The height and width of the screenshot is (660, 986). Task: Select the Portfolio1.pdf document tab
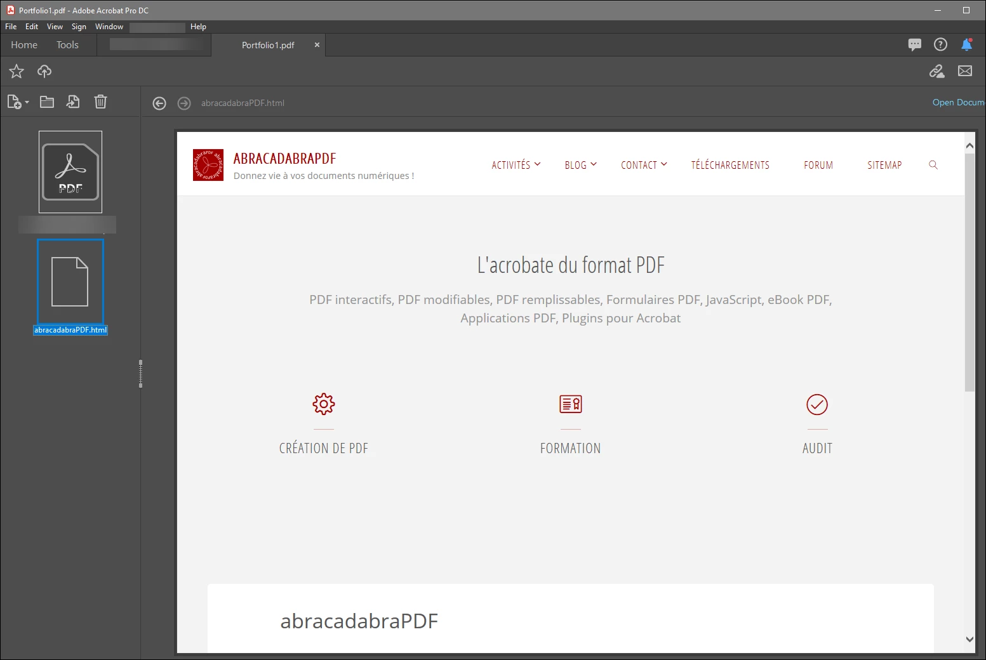tap(268, 45)
